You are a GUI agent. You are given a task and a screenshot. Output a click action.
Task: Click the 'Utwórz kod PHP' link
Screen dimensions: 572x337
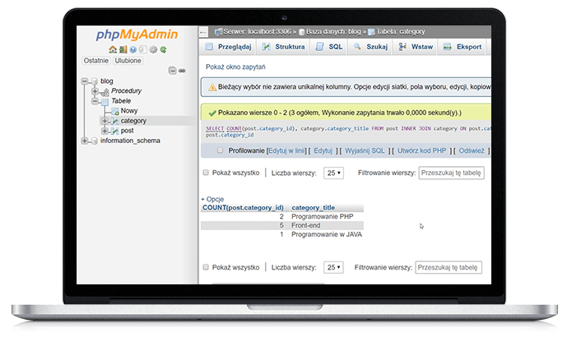point(423,151)
